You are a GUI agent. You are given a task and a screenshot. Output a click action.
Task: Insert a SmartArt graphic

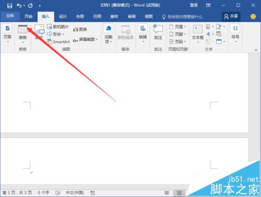coord(58,42)
